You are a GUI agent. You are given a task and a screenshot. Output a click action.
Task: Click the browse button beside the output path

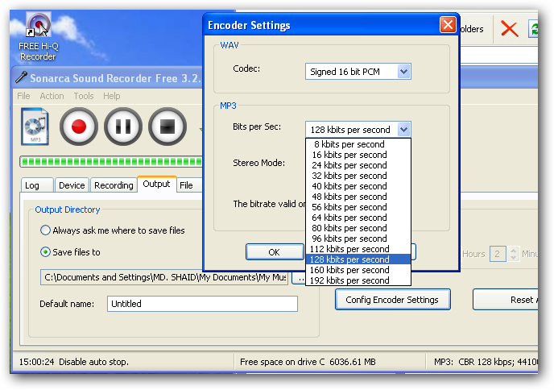tap(299, 277)
